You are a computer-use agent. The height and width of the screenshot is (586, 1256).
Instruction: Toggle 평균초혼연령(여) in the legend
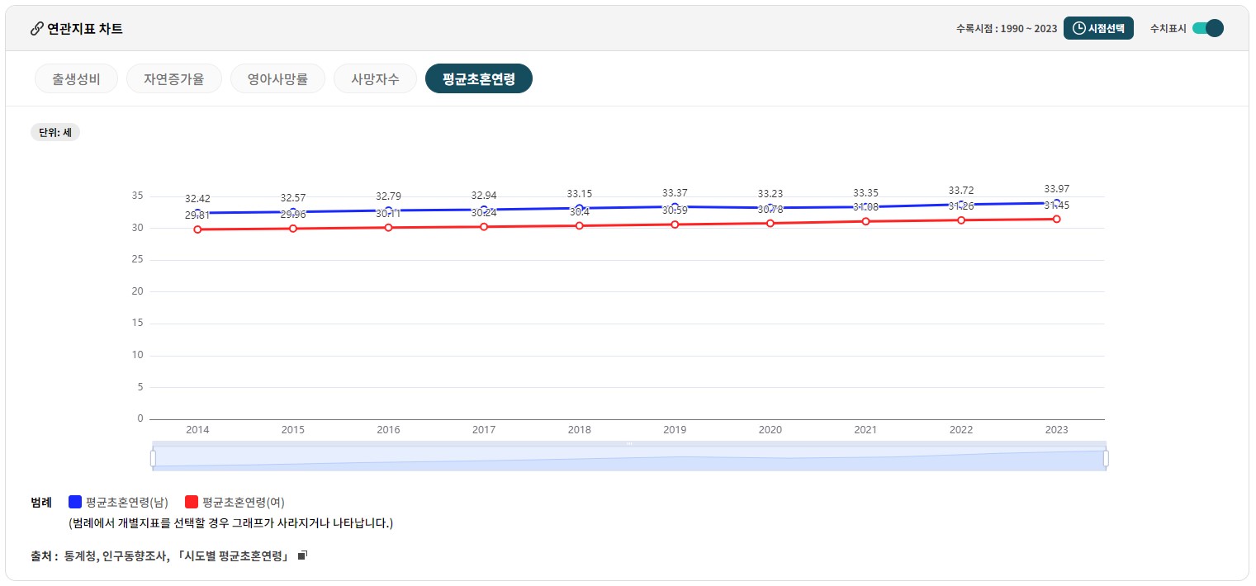click(x=243, y=501)
